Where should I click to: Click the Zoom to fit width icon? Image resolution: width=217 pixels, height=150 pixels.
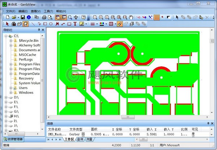pyautogui.click(x=125, y=17)
